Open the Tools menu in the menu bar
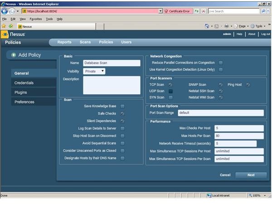The height and width of the screenshot is (204, 272). point(49,19)
